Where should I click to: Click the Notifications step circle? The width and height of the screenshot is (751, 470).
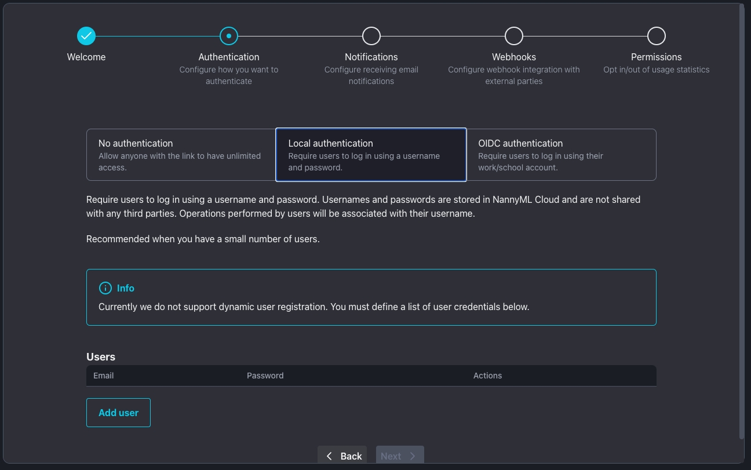371,36
